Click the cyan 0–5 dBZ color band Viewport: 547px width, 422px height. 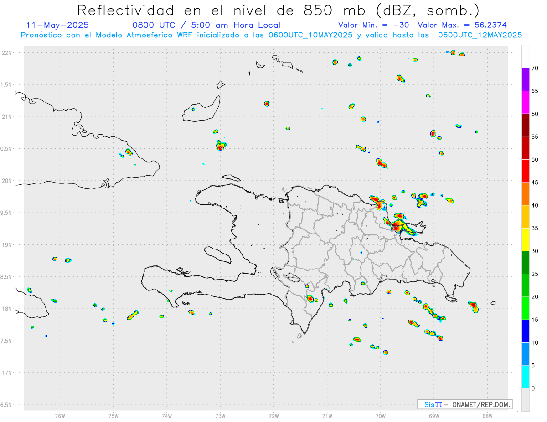pyautogui.click(x=526, y=377)
